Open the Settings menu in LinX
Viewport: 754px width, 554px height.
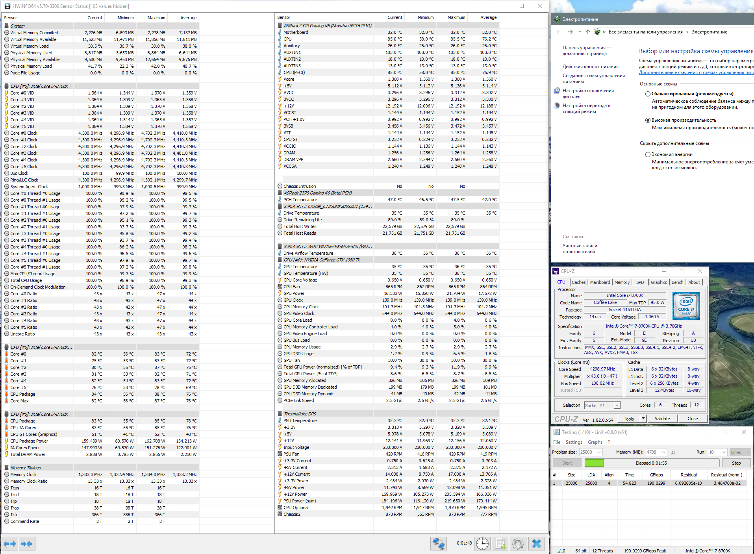(x=574, y=442)
